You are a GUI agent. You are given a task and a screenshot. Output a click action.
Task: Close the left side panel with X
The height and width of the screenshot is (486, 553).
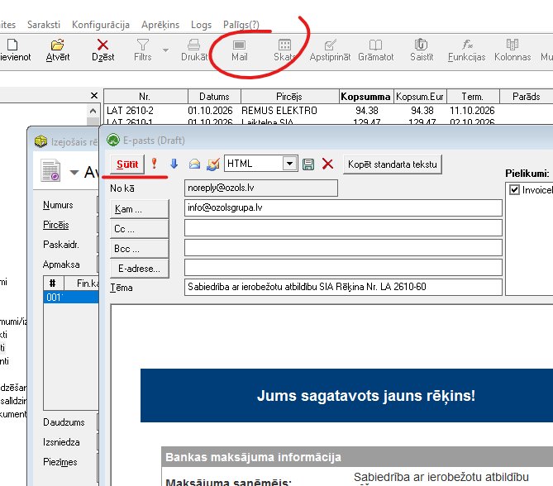(93, 96)
